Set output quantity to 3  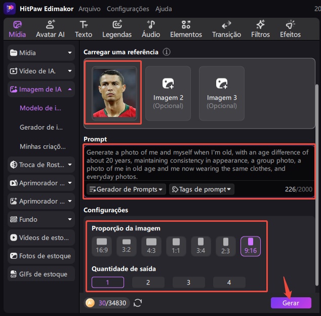pyautogui.click(x=188, y=282)
